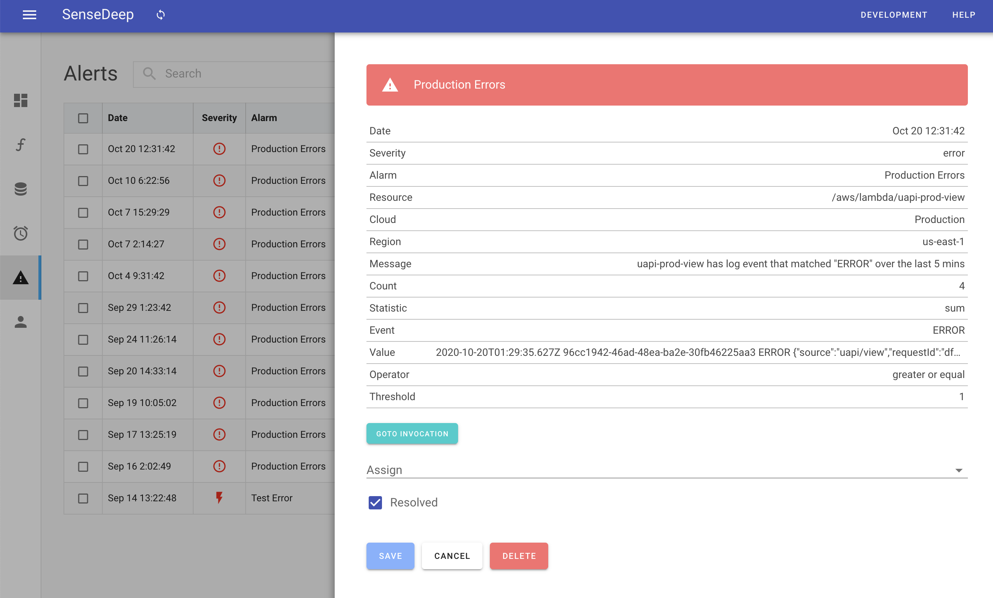Open the DEVELOPMENT menu in top bar

(894, 15)
